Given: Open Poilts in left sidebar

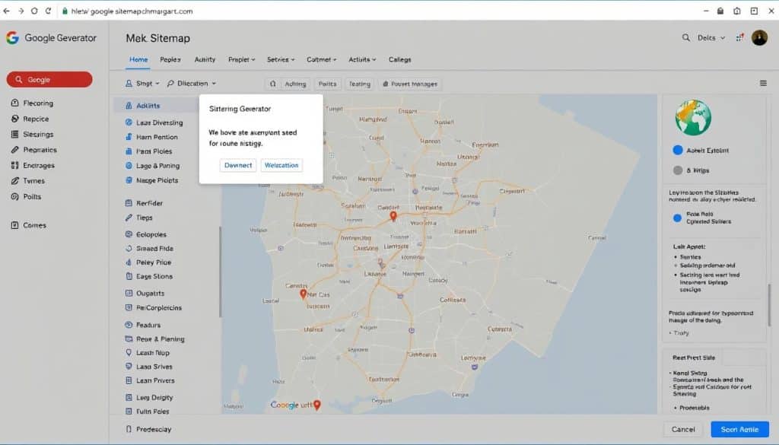Looking at the screenshot, I should click(26, 197).
